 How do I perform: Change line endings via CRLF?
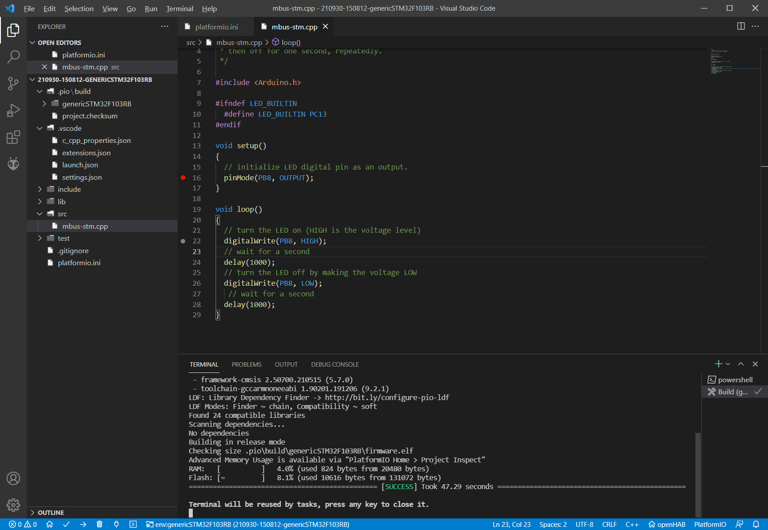click(x=609, y=524)
